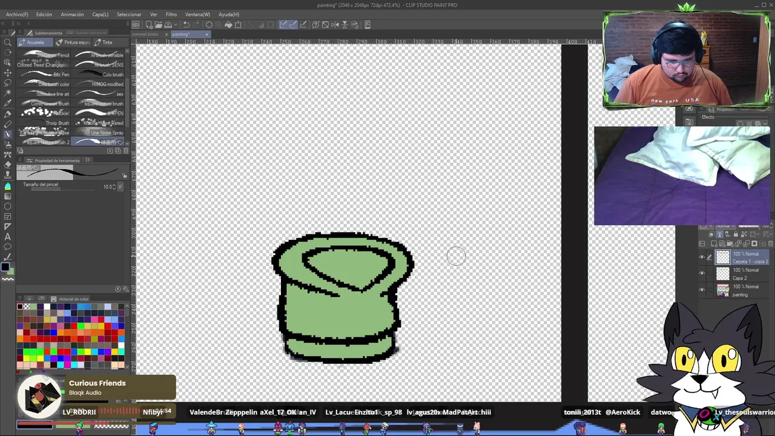Screen dimensions: 775x436
Task: Select the painting layer thumbnail
Action: point(723,290)
